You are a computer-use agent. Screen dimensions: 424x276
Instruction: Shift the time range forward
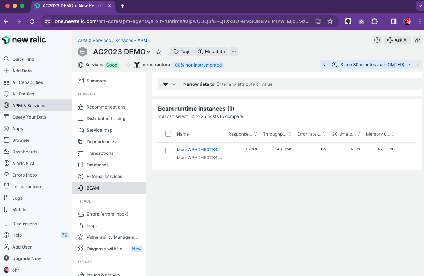click(x=417, y=65)
